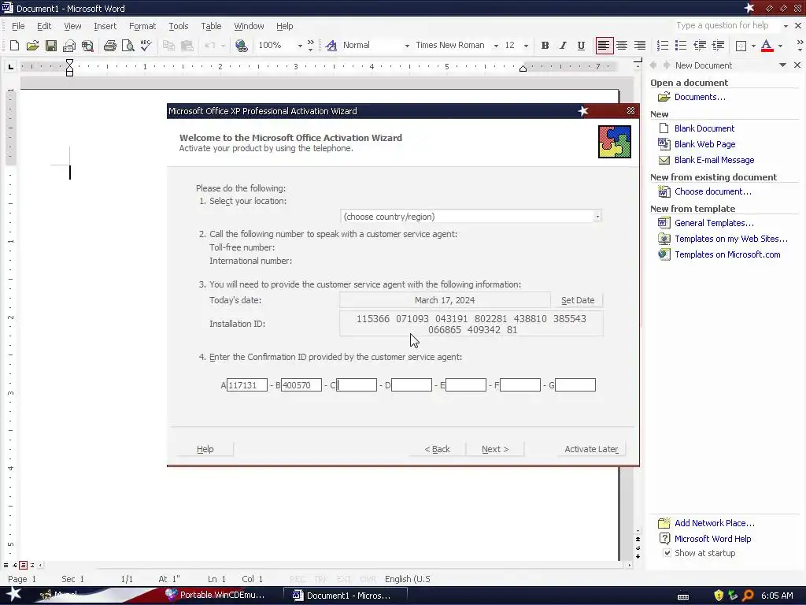
Task: Open the Format menu
Action: (142, 26)
